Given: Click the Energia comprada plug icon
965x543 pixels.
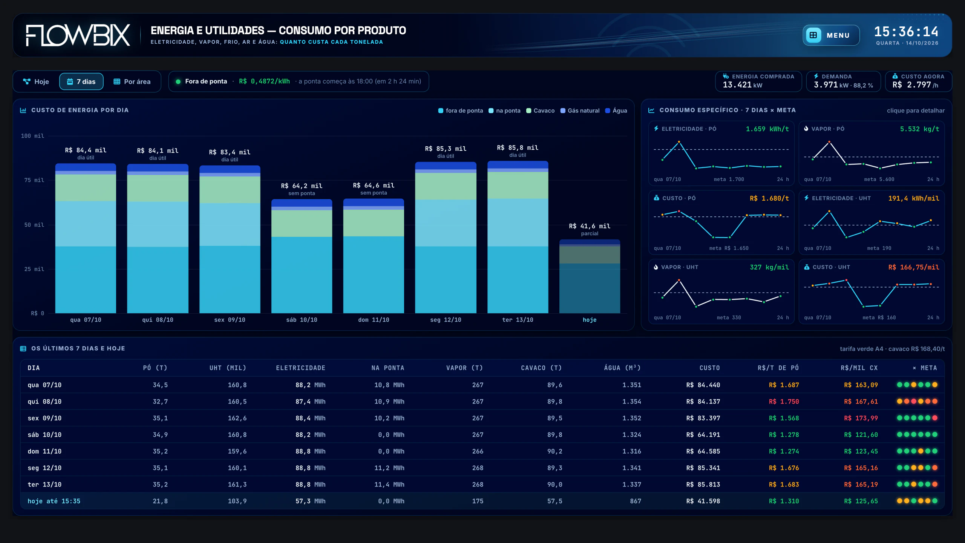Looking at the screenshot, I should (x=726, y=76).
